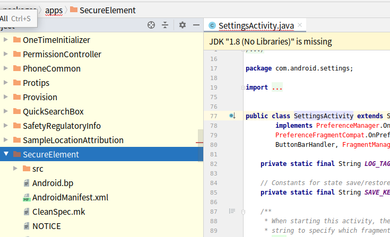Click the QuickSearchBox folder icon
This screenshot has width=390, height=237.
17,111
